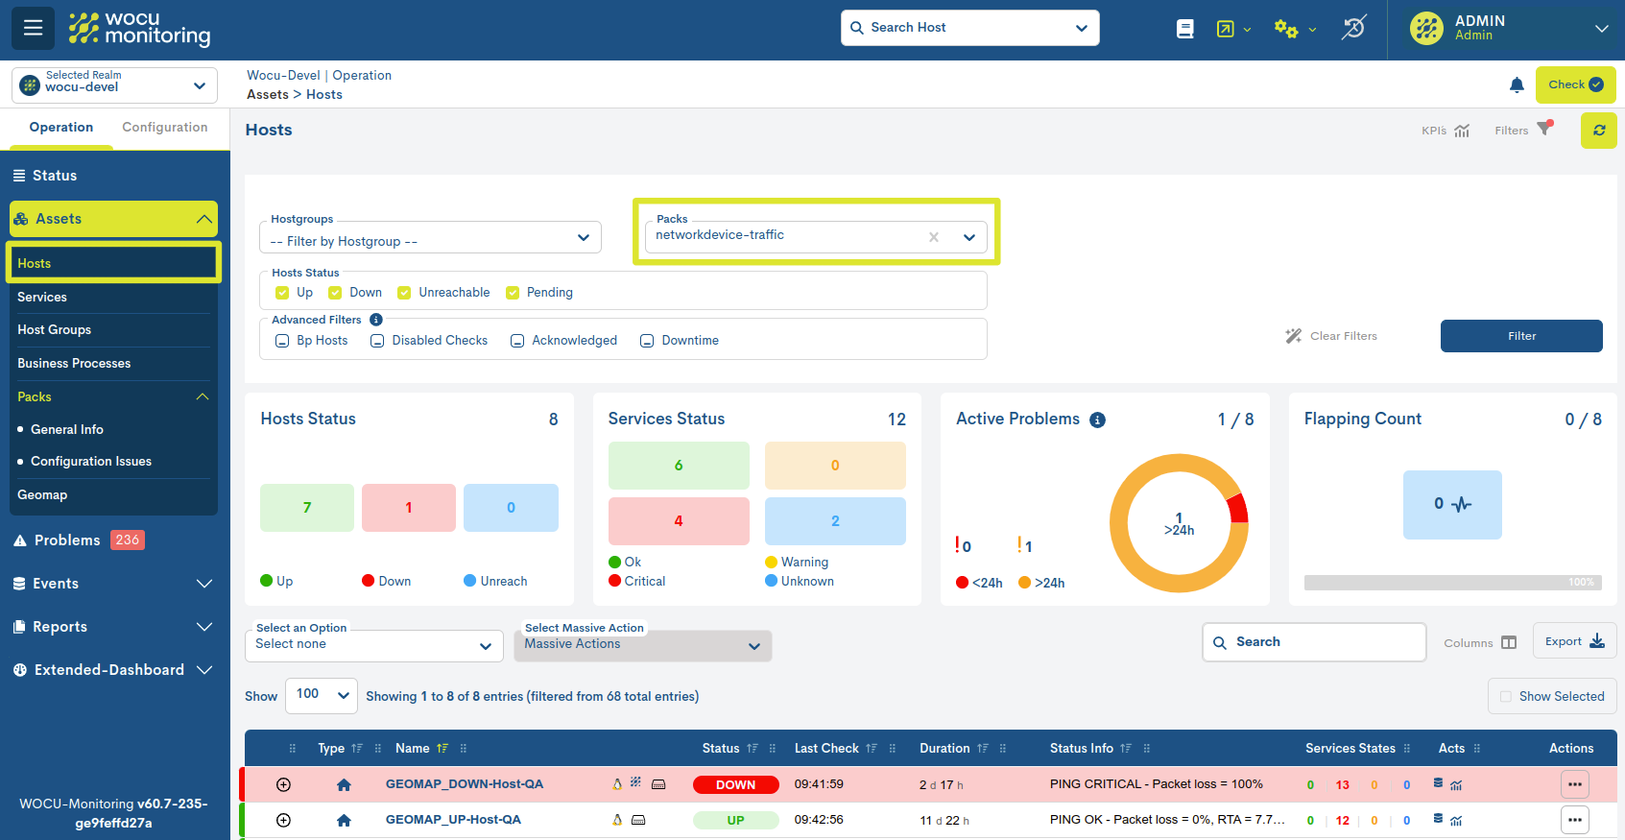Image resolution: width=1625 pixels, height=840 pixels.
Task: Click the Active Problems info icon
Action: [1097, 420]
